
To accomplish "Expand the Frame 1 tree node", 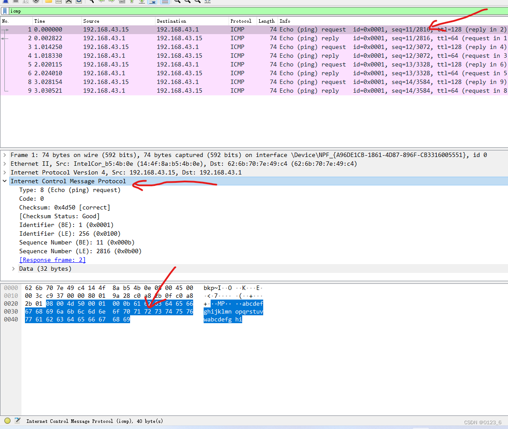I will coord(5,155).
